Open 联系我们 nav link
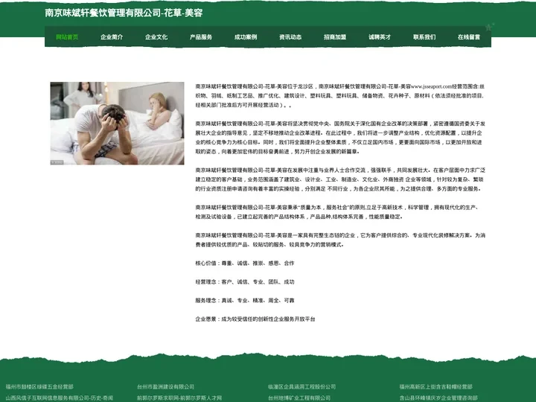The width and height of the screenshot is (536, 402). point(424,37)
